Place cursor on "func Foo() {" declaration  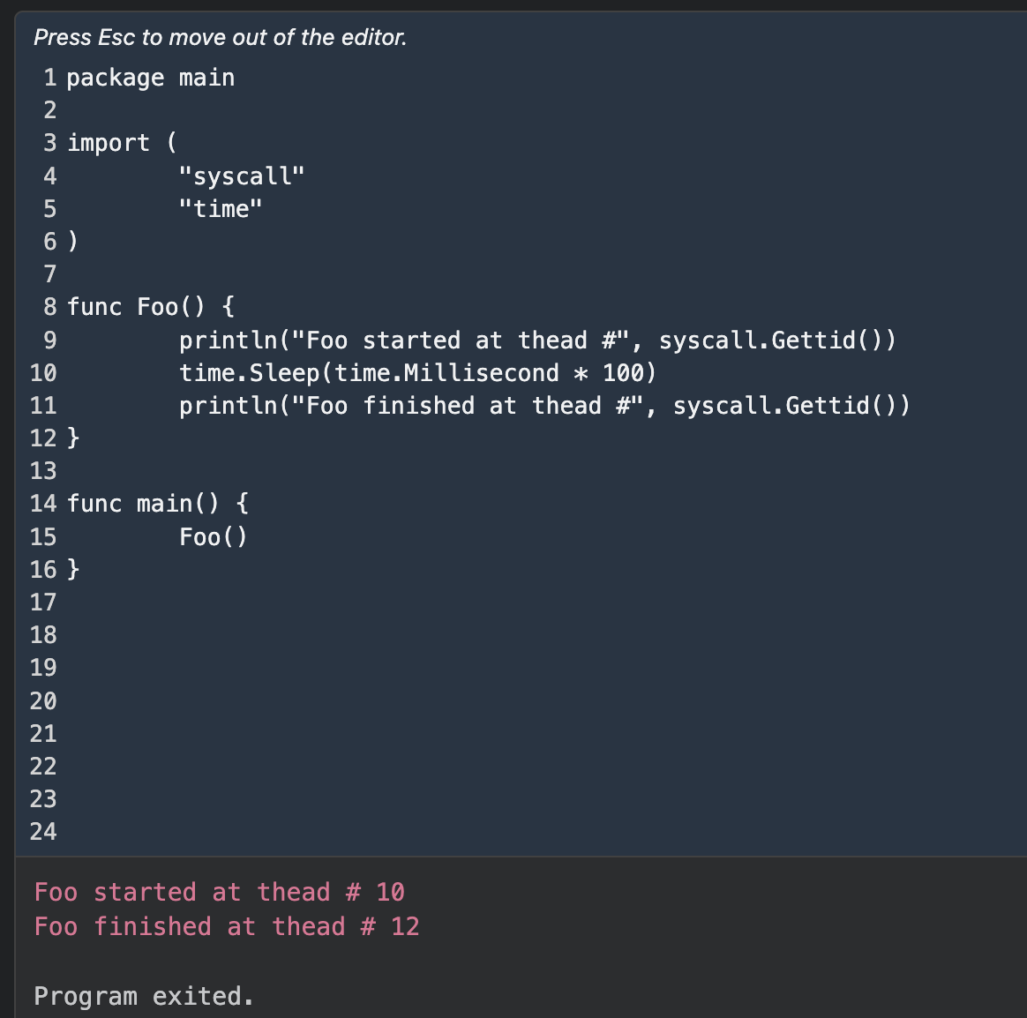[x=151, y=307]
